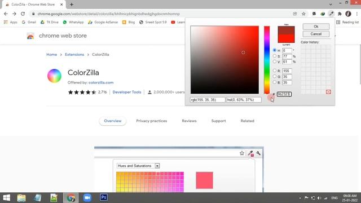This screenshot has height=203, width=361.
Task: Switch to the Related tab
Action: pos(247,121)
